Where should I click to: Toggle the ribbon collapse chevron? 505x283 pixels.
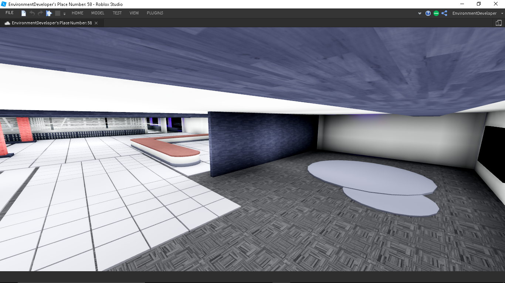[x=420, y=13]
